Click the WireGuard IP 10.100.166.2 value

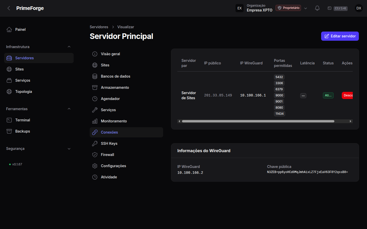pyautogui.click(x=190, y=173)
